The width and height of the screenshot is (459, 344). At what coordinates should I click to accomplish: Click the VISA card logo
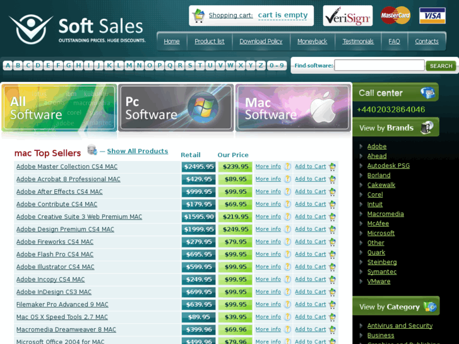click(x=432, y=16)
